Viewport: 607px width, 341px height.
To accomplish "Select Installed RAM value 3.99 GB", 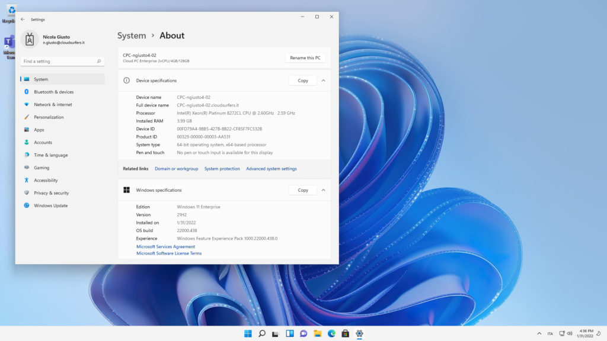I will tap(184, 121).
